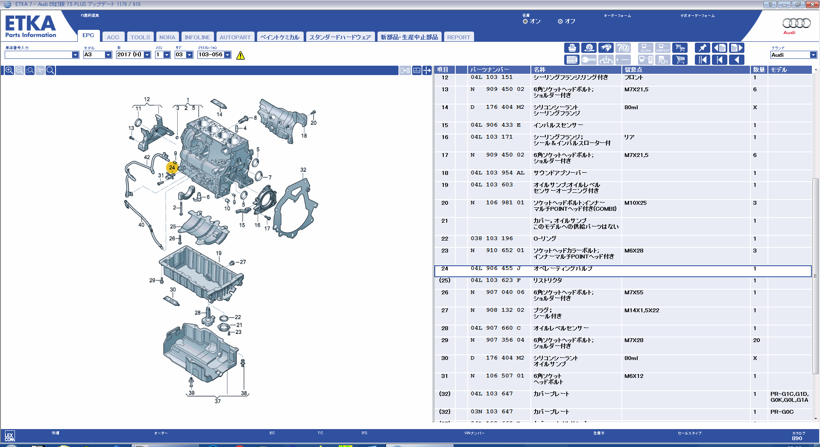Image resolution: width=820 pixels, height=447 pixels.
Task: Open the model A3 dropdown
Action: pyautogui.click(x=108, y=55)
